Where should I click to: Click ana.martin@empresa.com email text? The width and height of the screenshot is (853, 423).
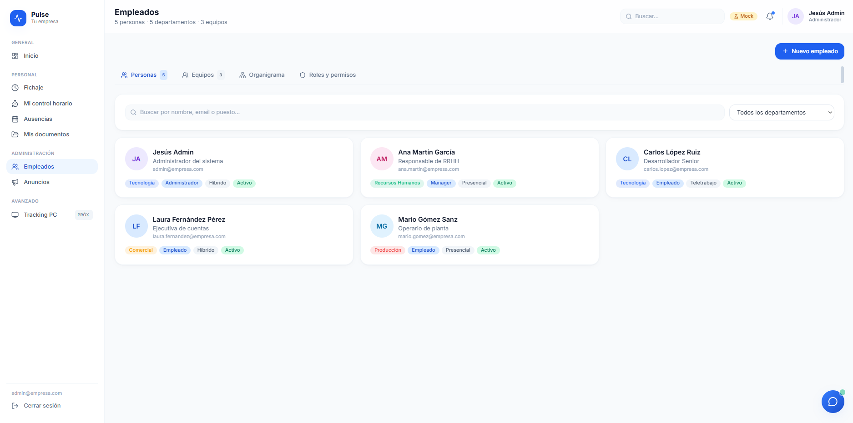[x=429, y=169]
